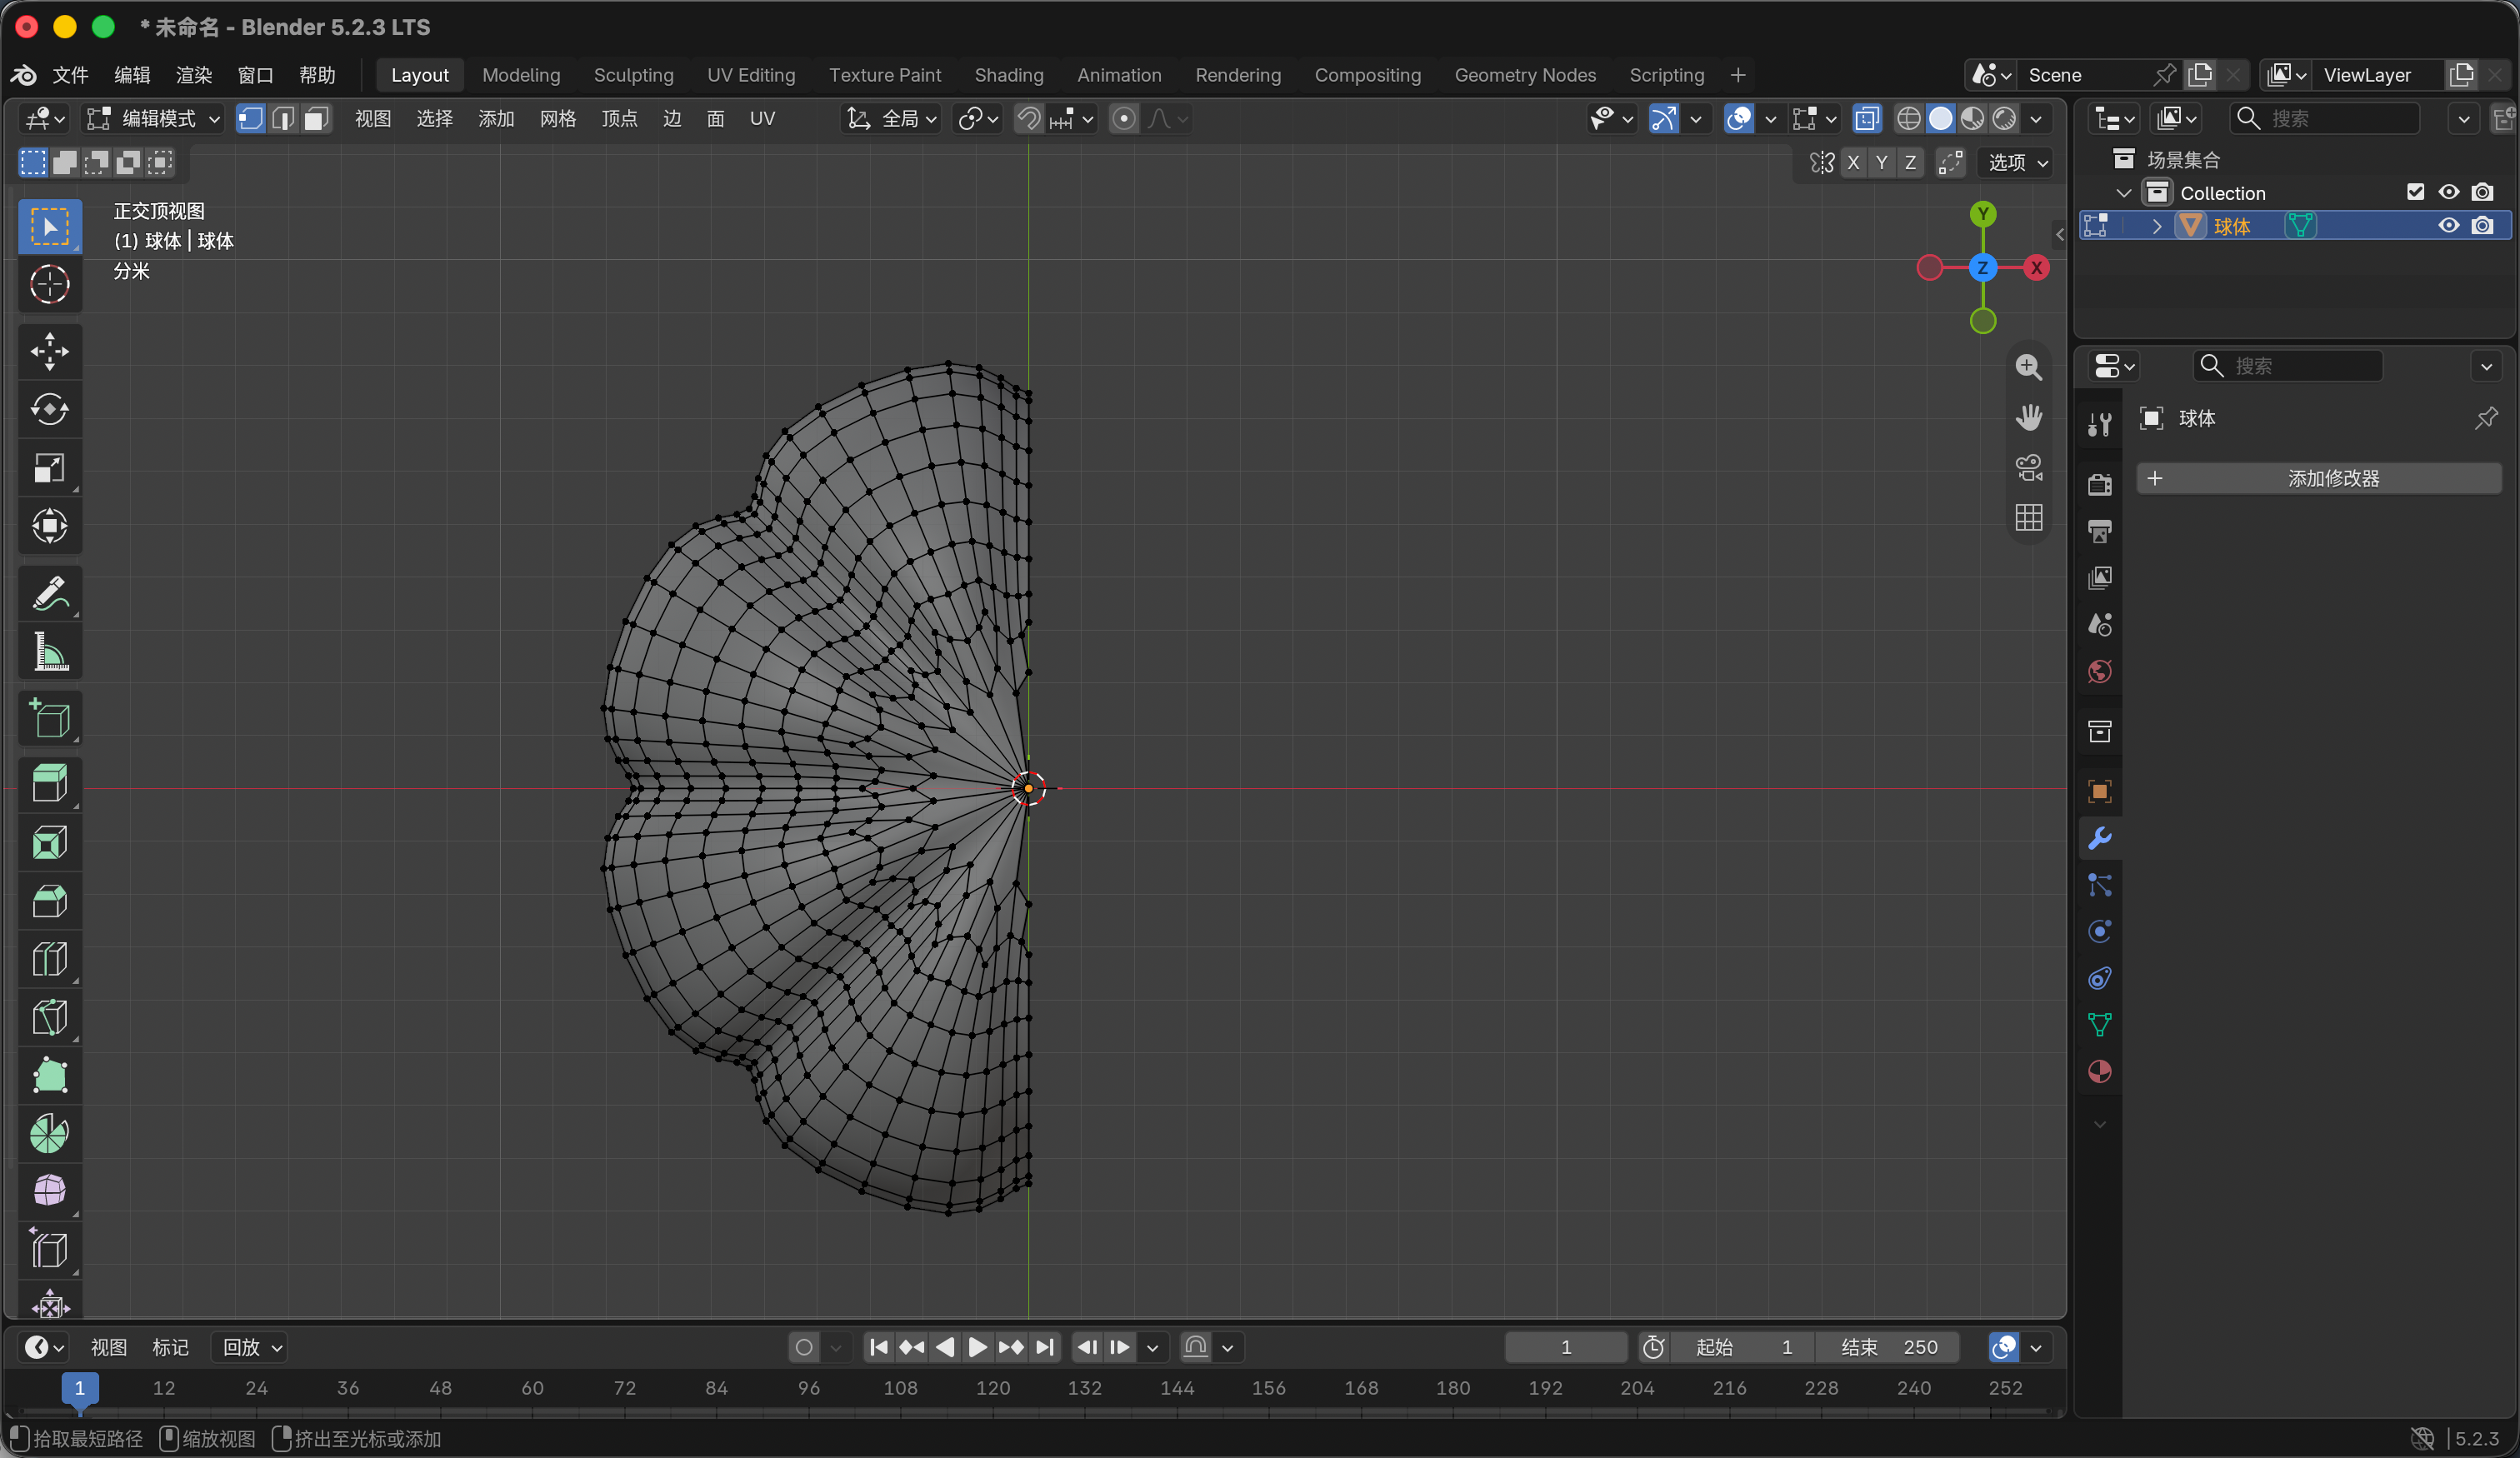
Task: Uncheck Collection exclude-from-view-layer checkbox
Action: click(2416, 192)
